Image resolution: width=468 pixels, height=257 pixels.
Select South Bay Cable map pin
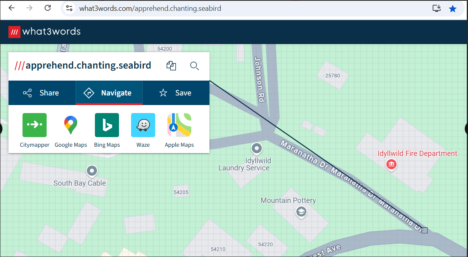(x=92, y=171)
